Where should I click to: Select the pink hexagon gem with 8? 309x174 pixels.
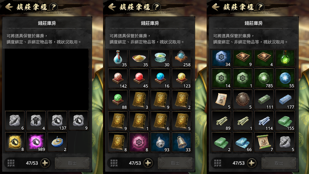click(139, 142)
